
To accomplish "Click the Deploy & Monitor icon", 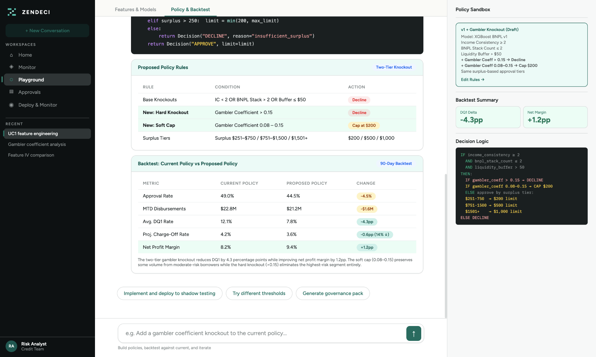I will point(11,105).
